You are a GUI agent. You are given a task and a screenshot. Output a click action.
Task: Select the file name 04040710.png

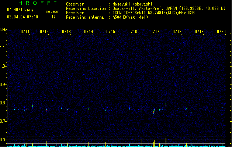(20, 10)
